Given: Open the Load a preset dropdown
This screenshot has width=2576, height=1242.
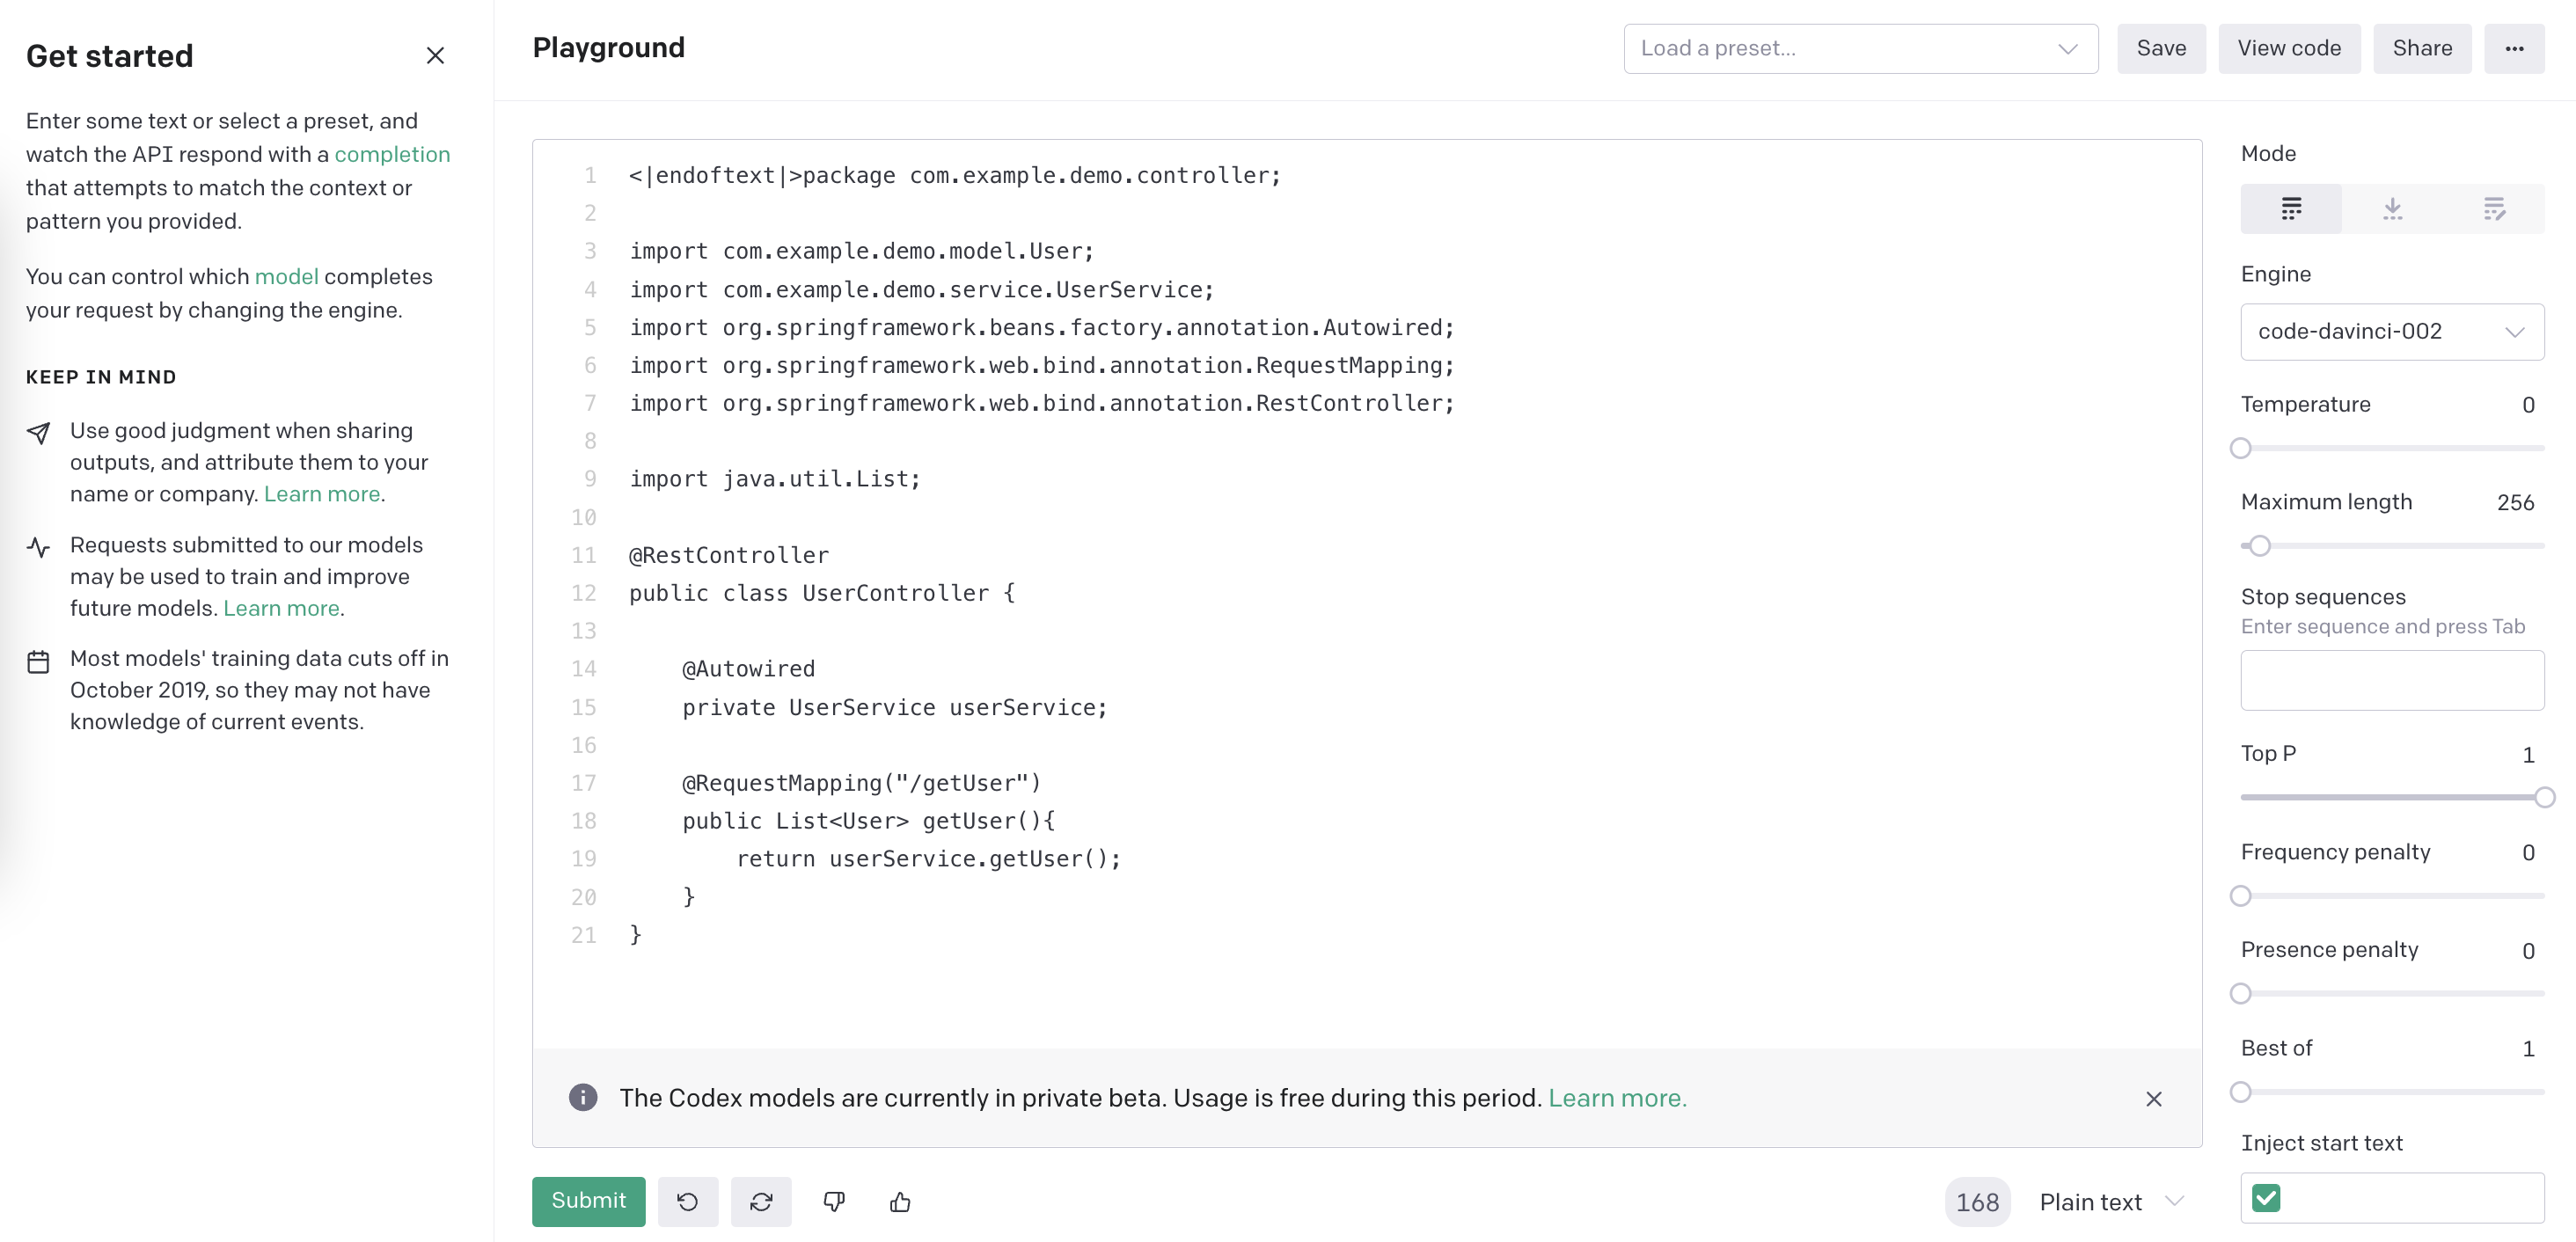Looking at the screenshot, I should (x=1860, y=48).
